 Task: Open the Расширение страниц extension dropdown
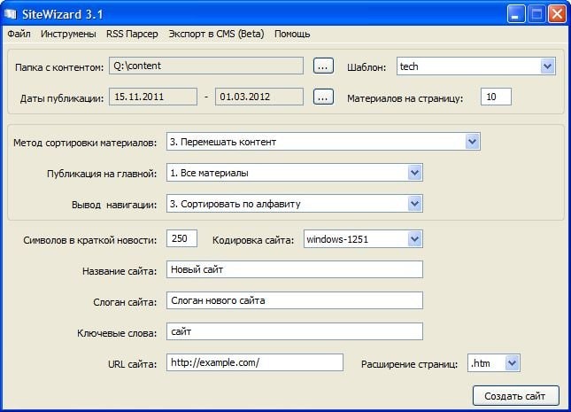coord(512,362)
